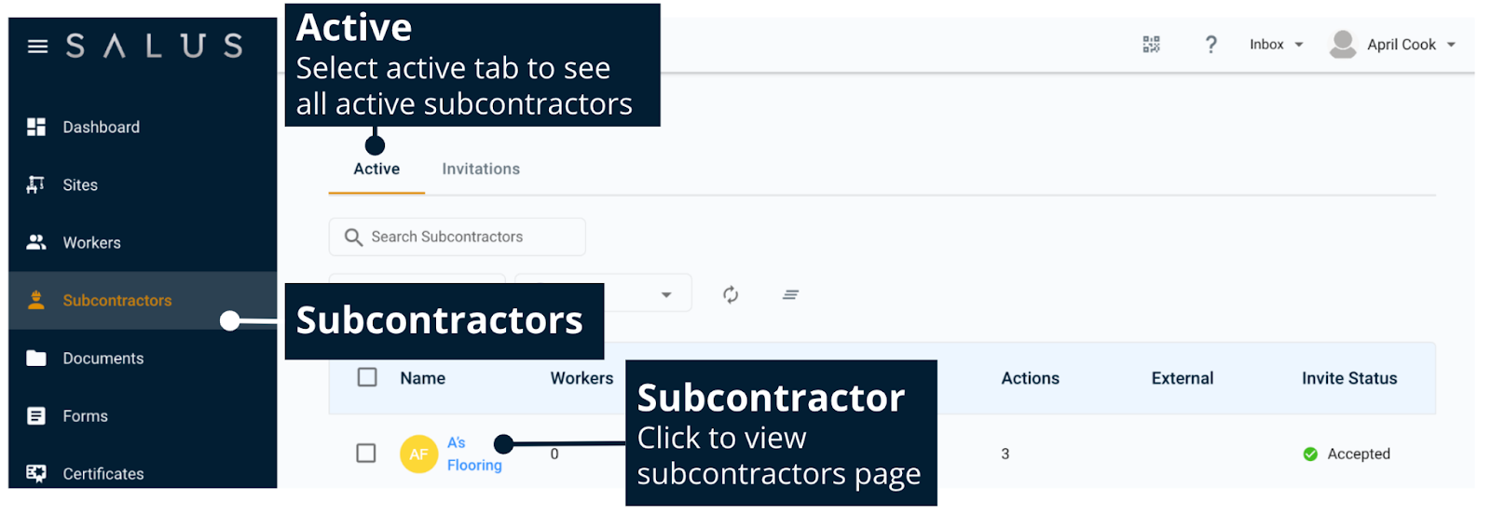Click the filter lines icon

click(790, 294)
